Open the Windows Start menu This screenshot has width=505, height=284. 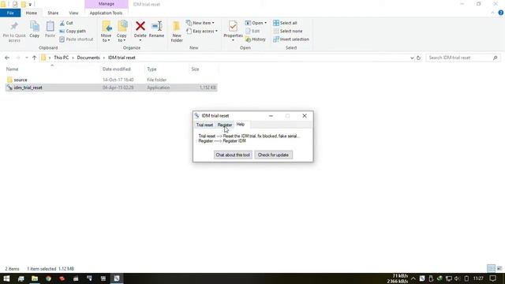[x=6, y=278]
